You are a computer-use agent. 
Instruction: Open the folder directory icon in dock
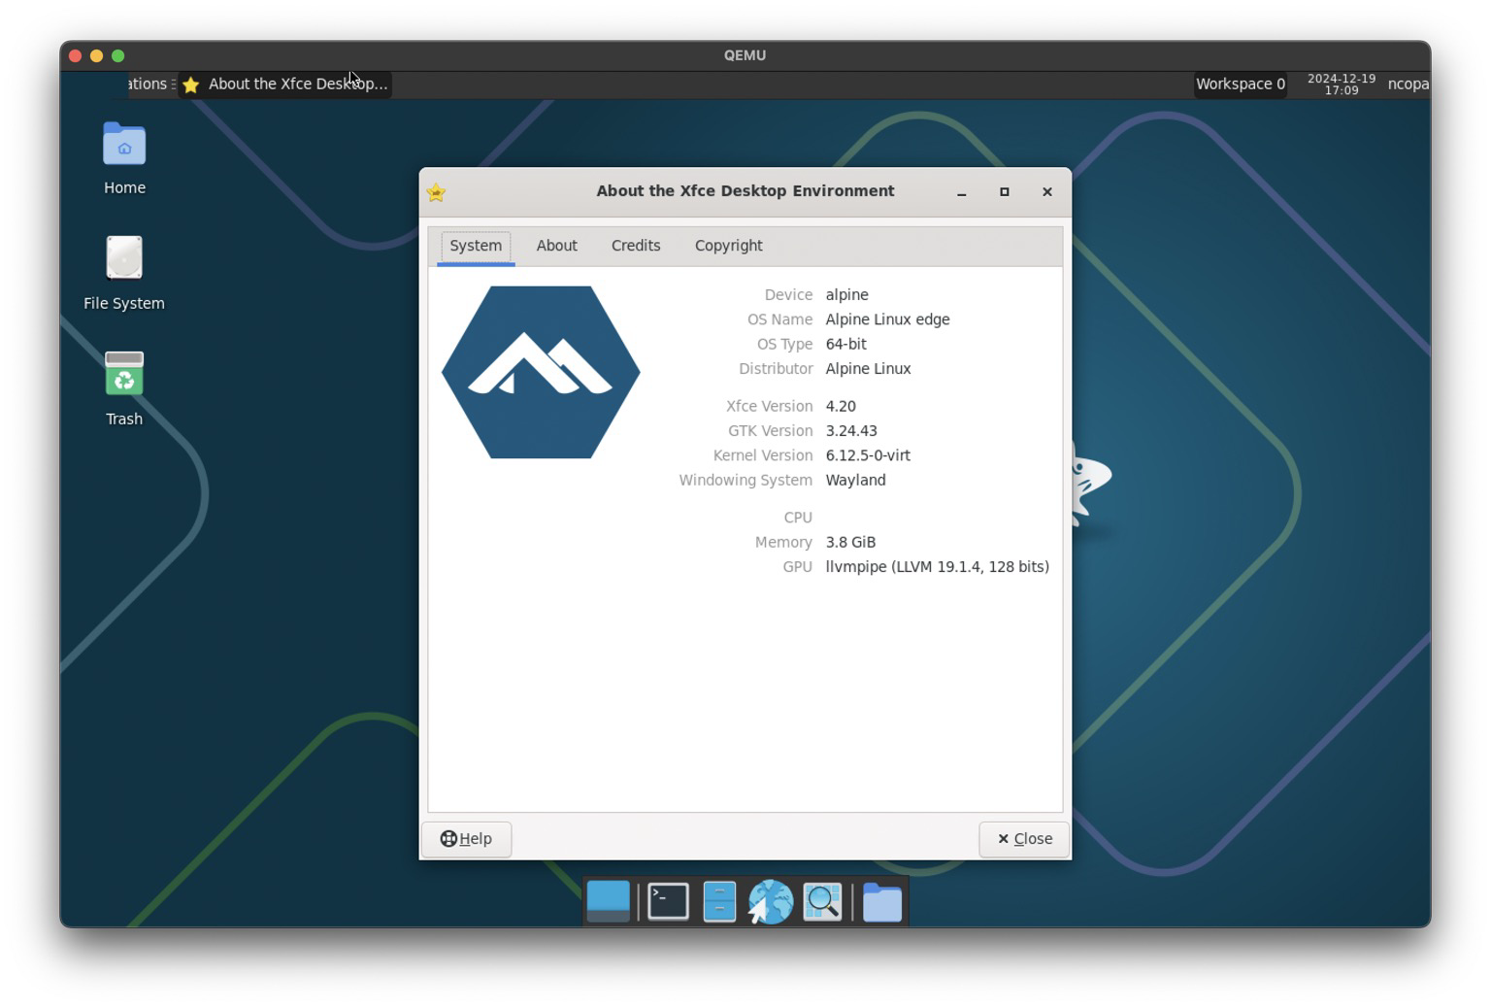coord(882,902)
